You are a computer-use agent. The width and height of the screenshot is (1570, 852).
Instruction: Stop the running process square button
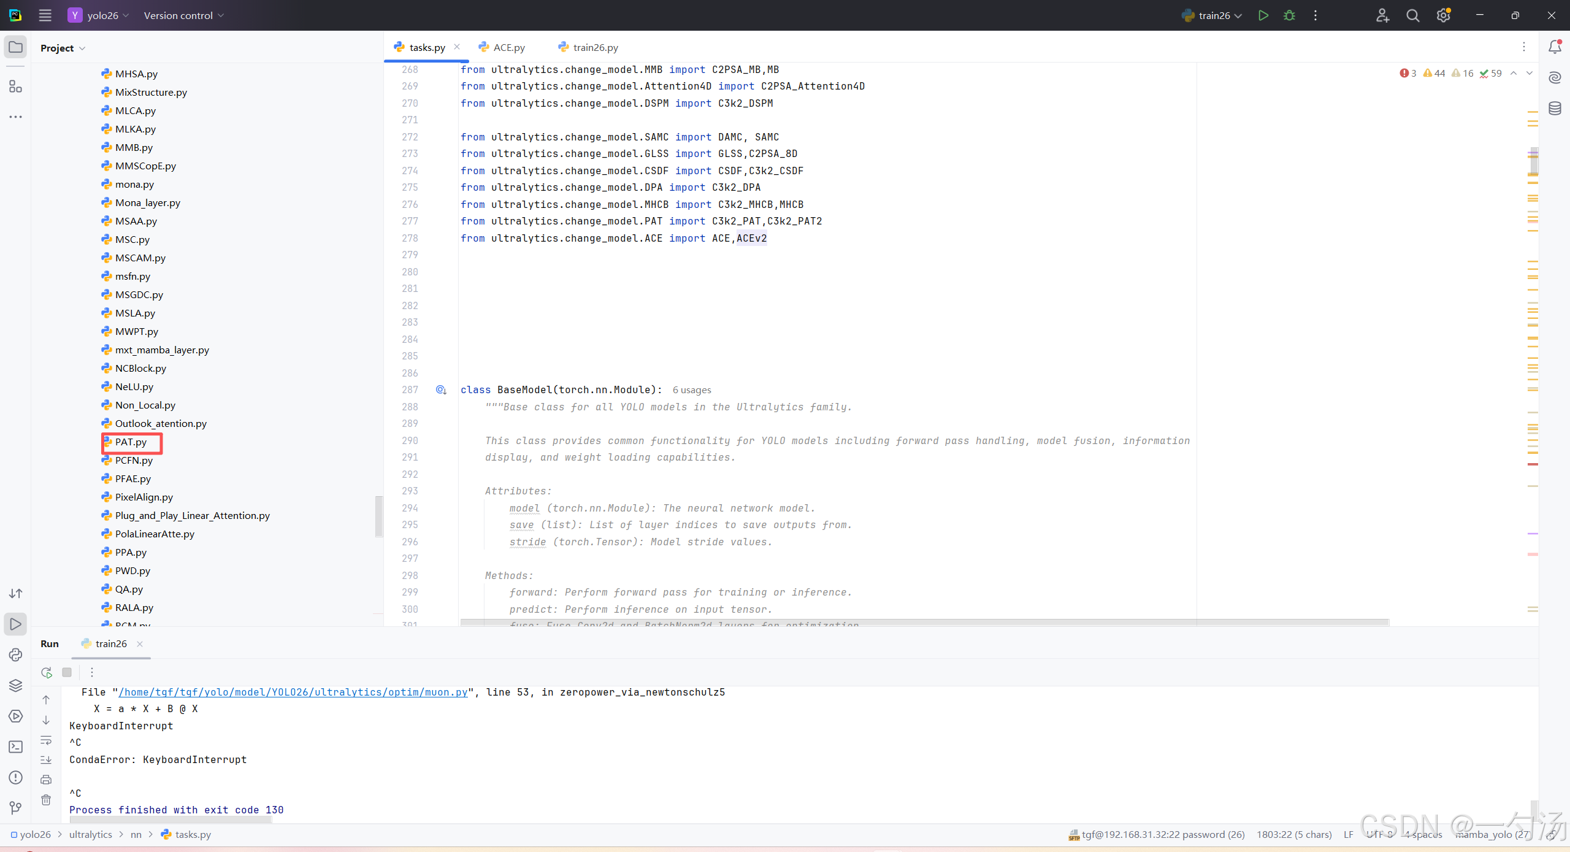(x=67, y=672)
